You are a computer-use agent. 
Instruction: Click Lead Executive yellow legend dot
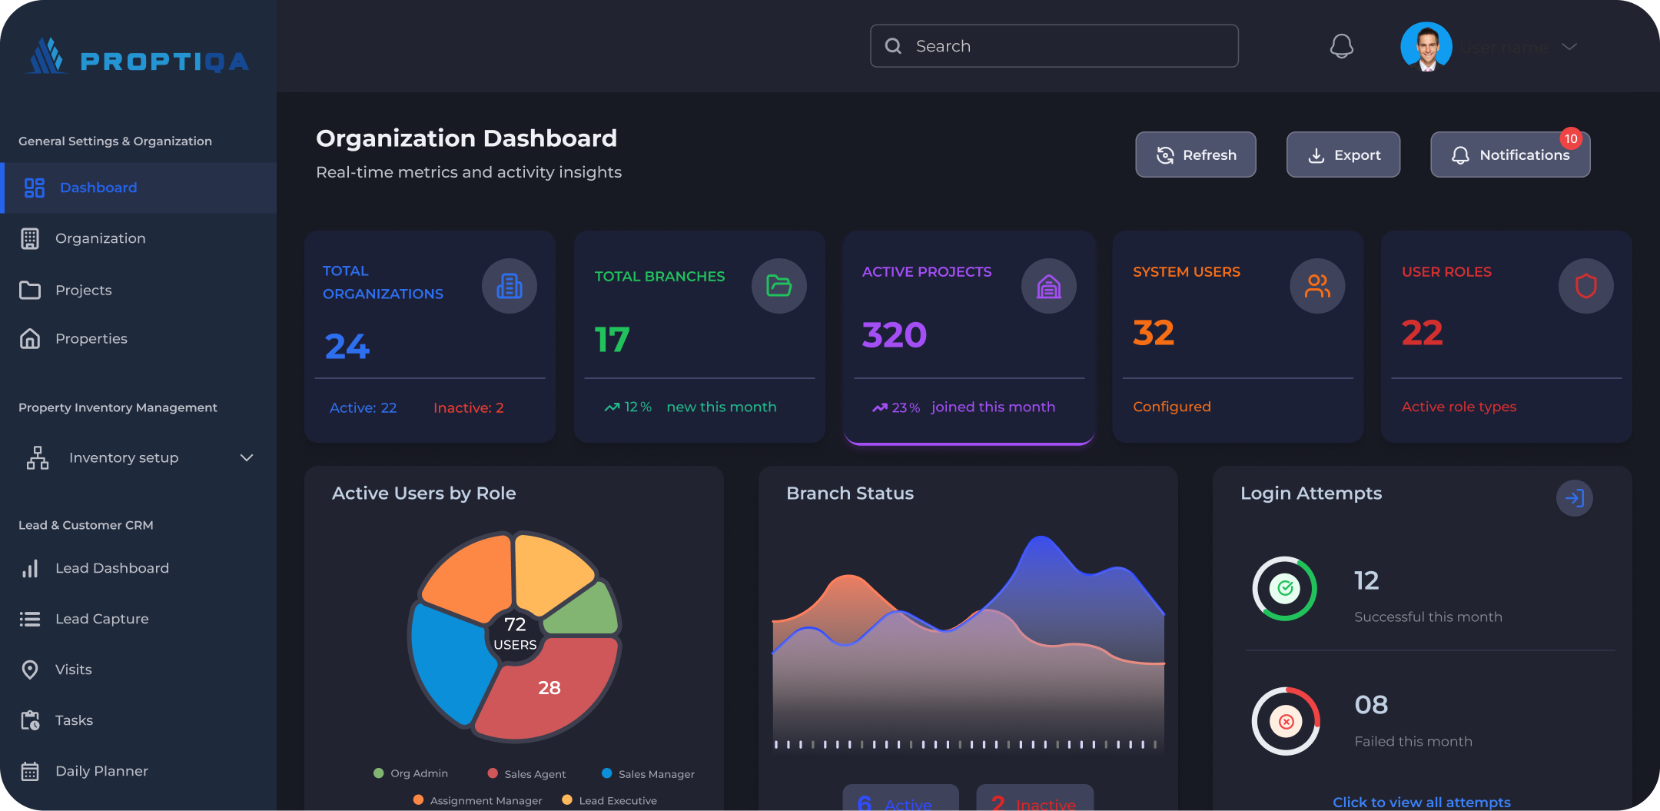click(x=567, y=800)
